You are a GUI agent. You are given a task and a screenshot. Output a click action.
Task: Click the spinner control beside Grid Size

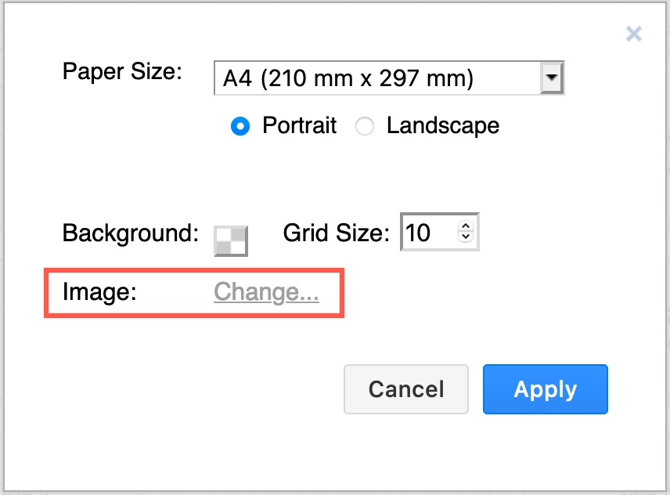click(464, 232)
